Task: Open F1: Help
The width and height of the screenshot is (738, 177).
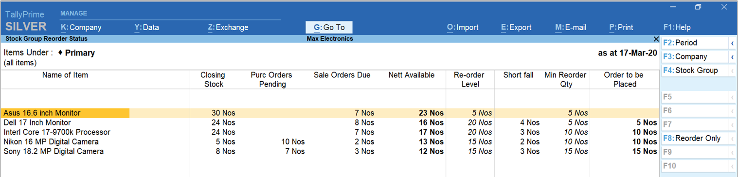Action: [x=677, y=28]
